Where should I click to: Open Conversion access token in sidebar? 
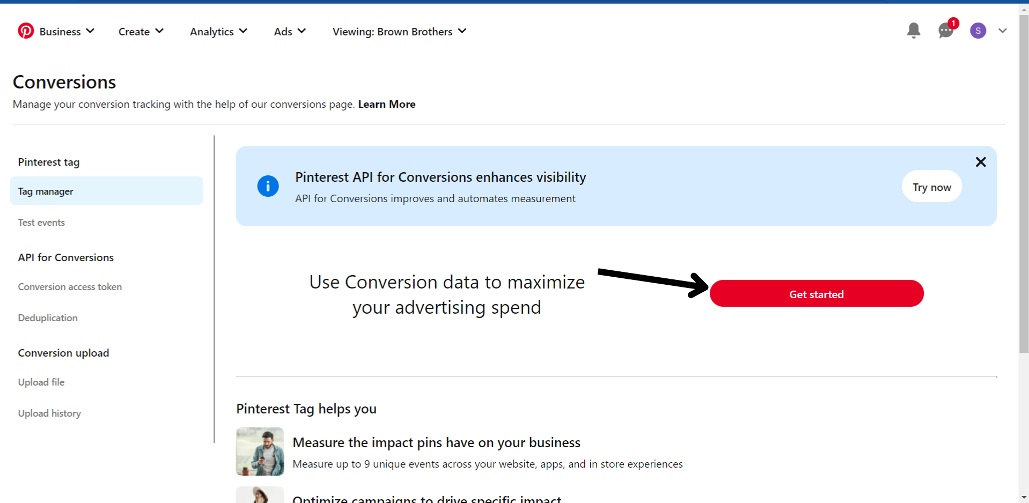coord(70,286)
